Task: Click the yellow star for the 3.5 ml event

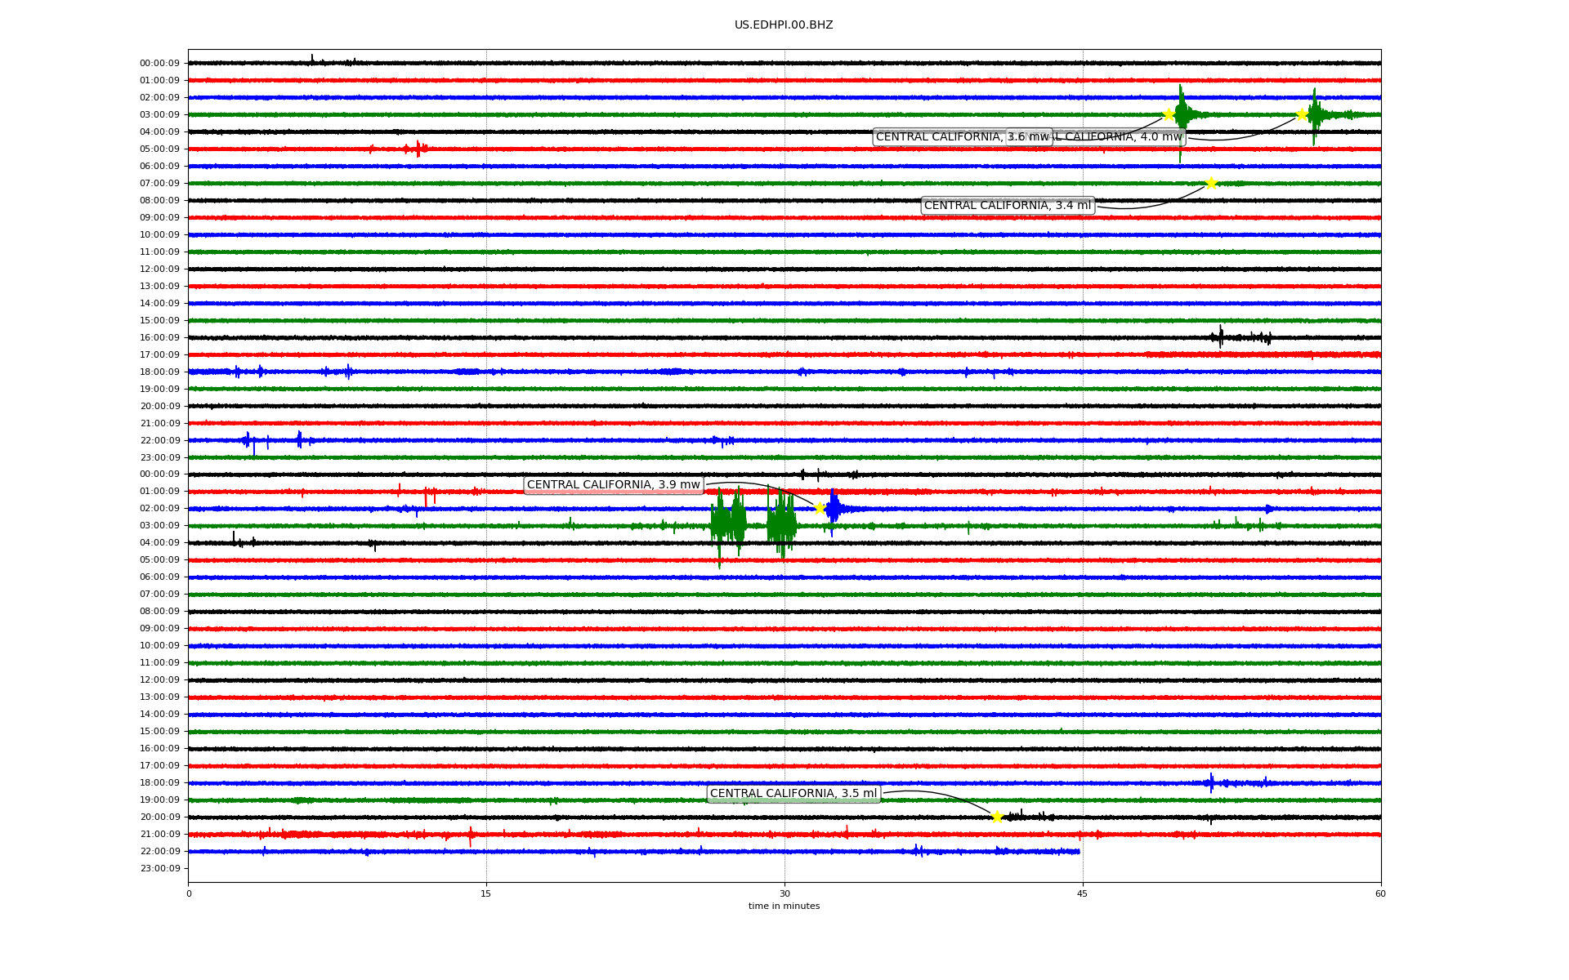Action: (x=997, y=817)
